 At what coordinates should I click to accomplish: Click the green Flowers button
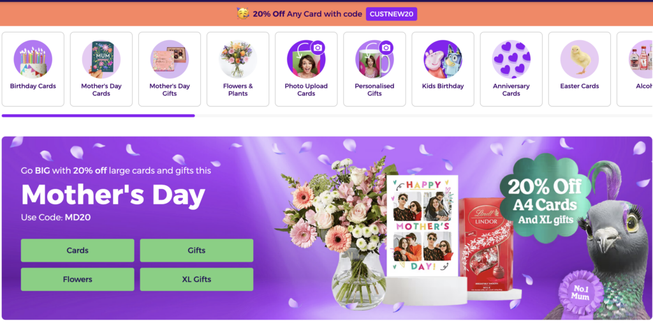click(77, 279)
